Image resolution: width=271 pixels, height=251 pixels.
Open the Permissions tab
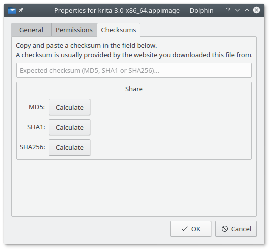(x=74, y=30)
